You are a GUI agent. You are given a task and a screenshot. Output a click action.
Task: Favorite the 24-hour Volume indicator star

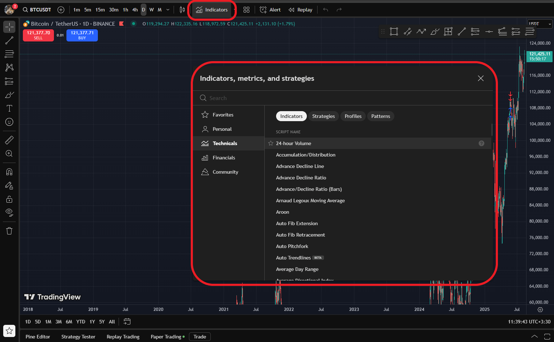tap(271, 143)
